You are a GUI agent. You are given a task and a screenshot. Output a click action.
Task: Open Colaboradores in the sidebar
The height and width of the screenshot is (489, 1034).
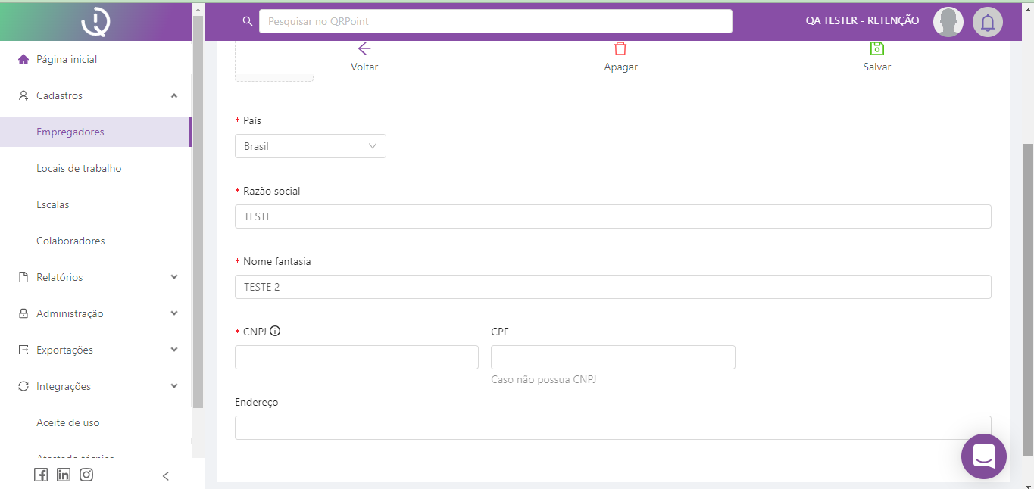tap(70, 241)
